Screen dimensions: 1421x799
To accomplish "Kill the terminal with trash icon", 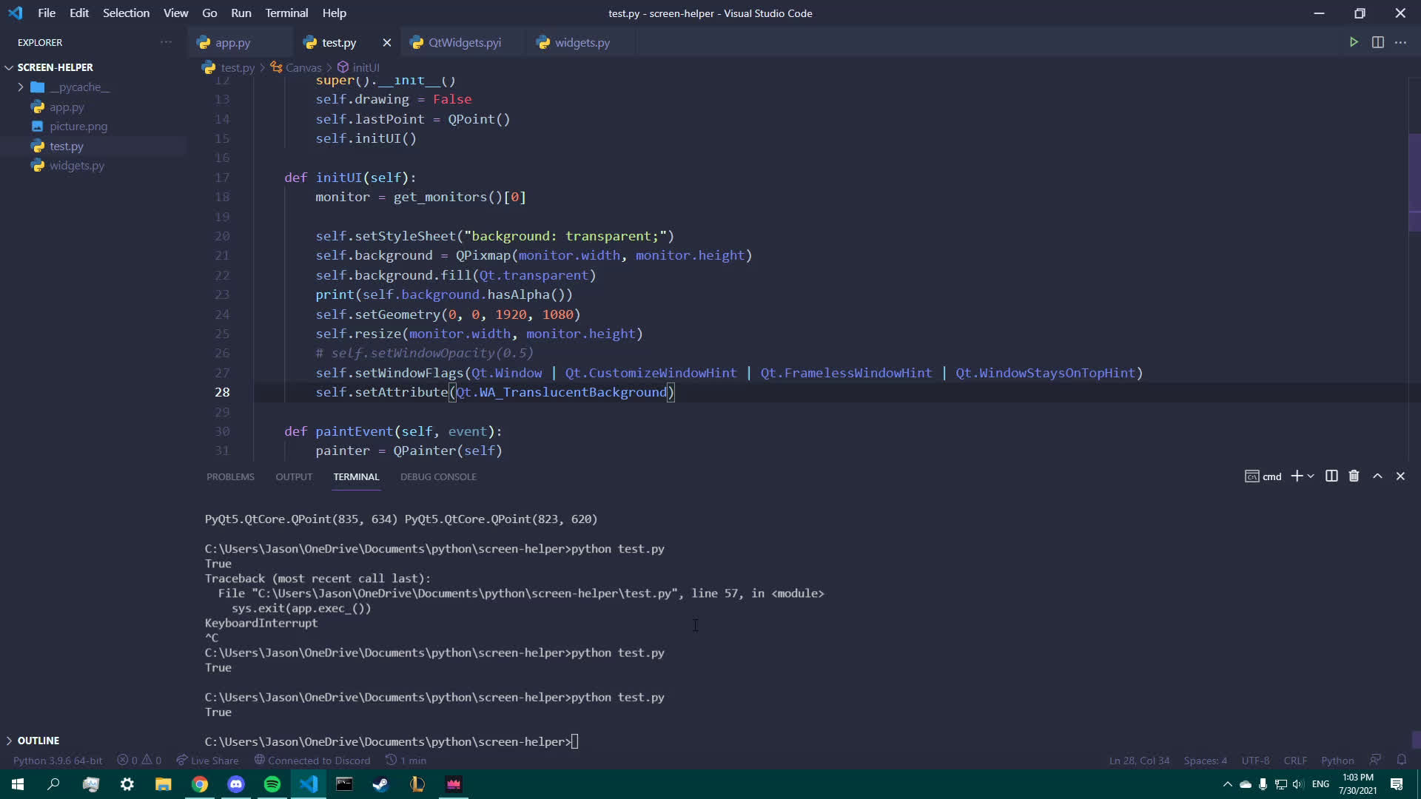I will 1354,476.
